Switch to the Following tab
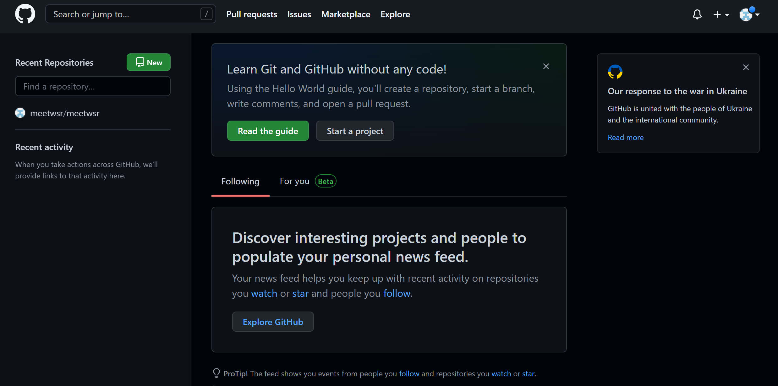778x386 pixels. tap(240, 181)
